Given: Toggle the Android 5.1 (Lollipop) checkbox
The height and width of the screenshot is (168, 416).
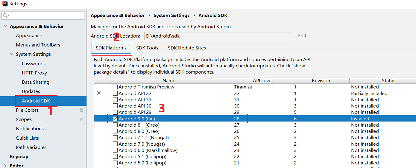Looking at the screenshot, I should (115, 157).
